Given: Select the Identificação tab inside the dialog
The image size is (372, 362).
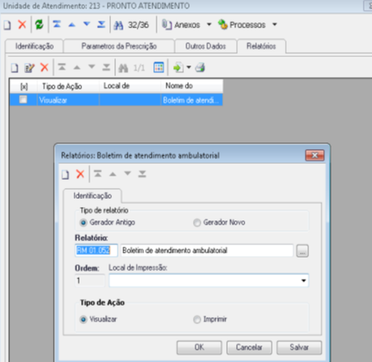Looking at the screenshot, I should (92, 195).
